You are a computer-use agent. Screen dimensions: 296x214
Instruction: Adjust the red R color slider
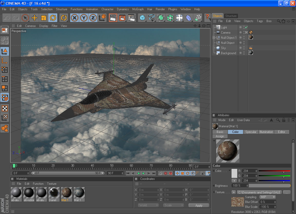274,171
